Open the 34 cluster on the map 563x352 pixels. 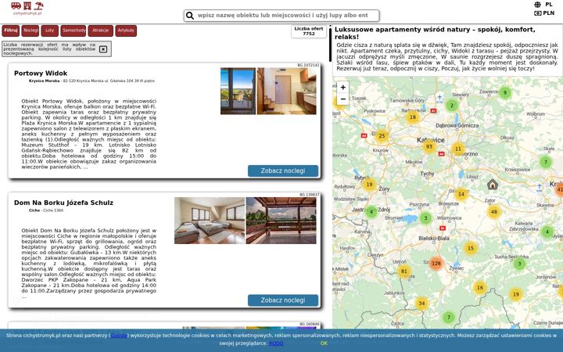pos(421,304)
